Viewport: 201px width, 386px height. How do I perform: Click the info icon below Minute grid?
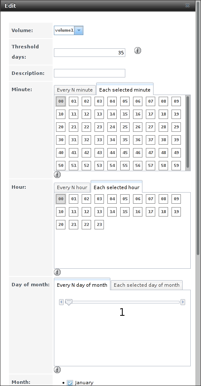tap(57, 175)
